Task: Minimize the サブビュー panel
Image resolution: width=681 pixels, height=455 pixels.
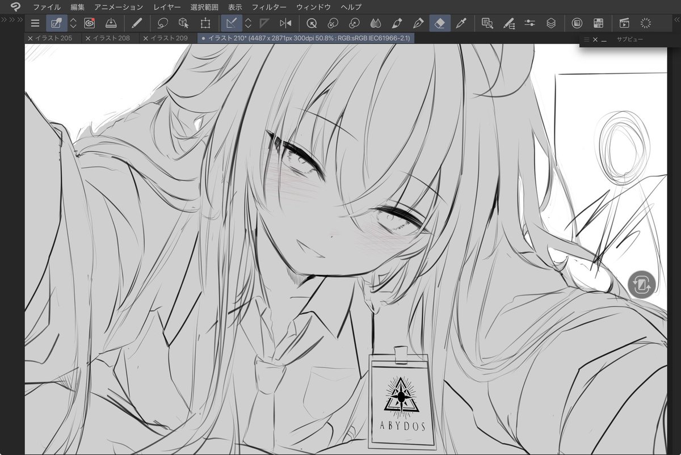Action: (x=604, y=40)
